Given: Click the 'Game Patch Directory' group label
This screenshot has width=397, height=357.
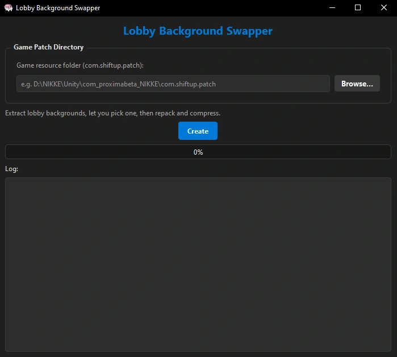Looking at the screenshot, I should click(x=49, y=47).
